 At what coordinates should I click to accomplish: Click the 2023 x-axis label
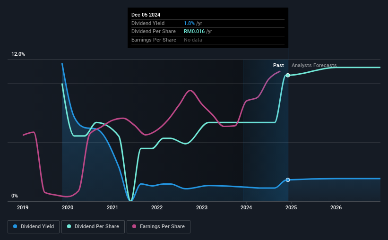click(202, 207)
